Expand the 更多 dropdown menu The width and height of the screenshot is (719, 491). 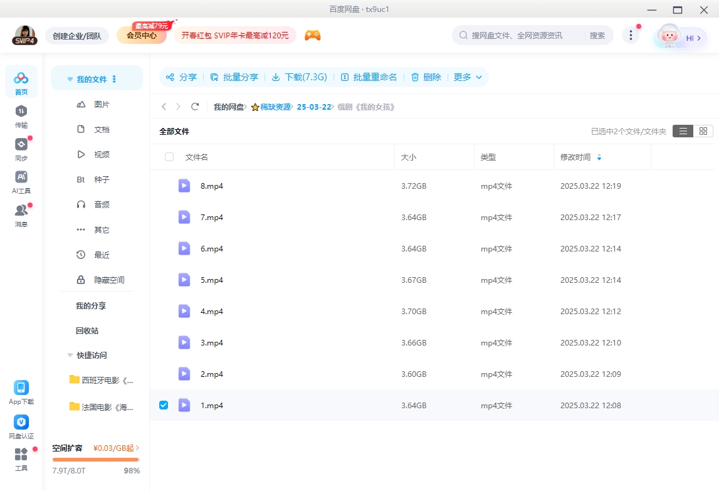(x=467, y=77)
